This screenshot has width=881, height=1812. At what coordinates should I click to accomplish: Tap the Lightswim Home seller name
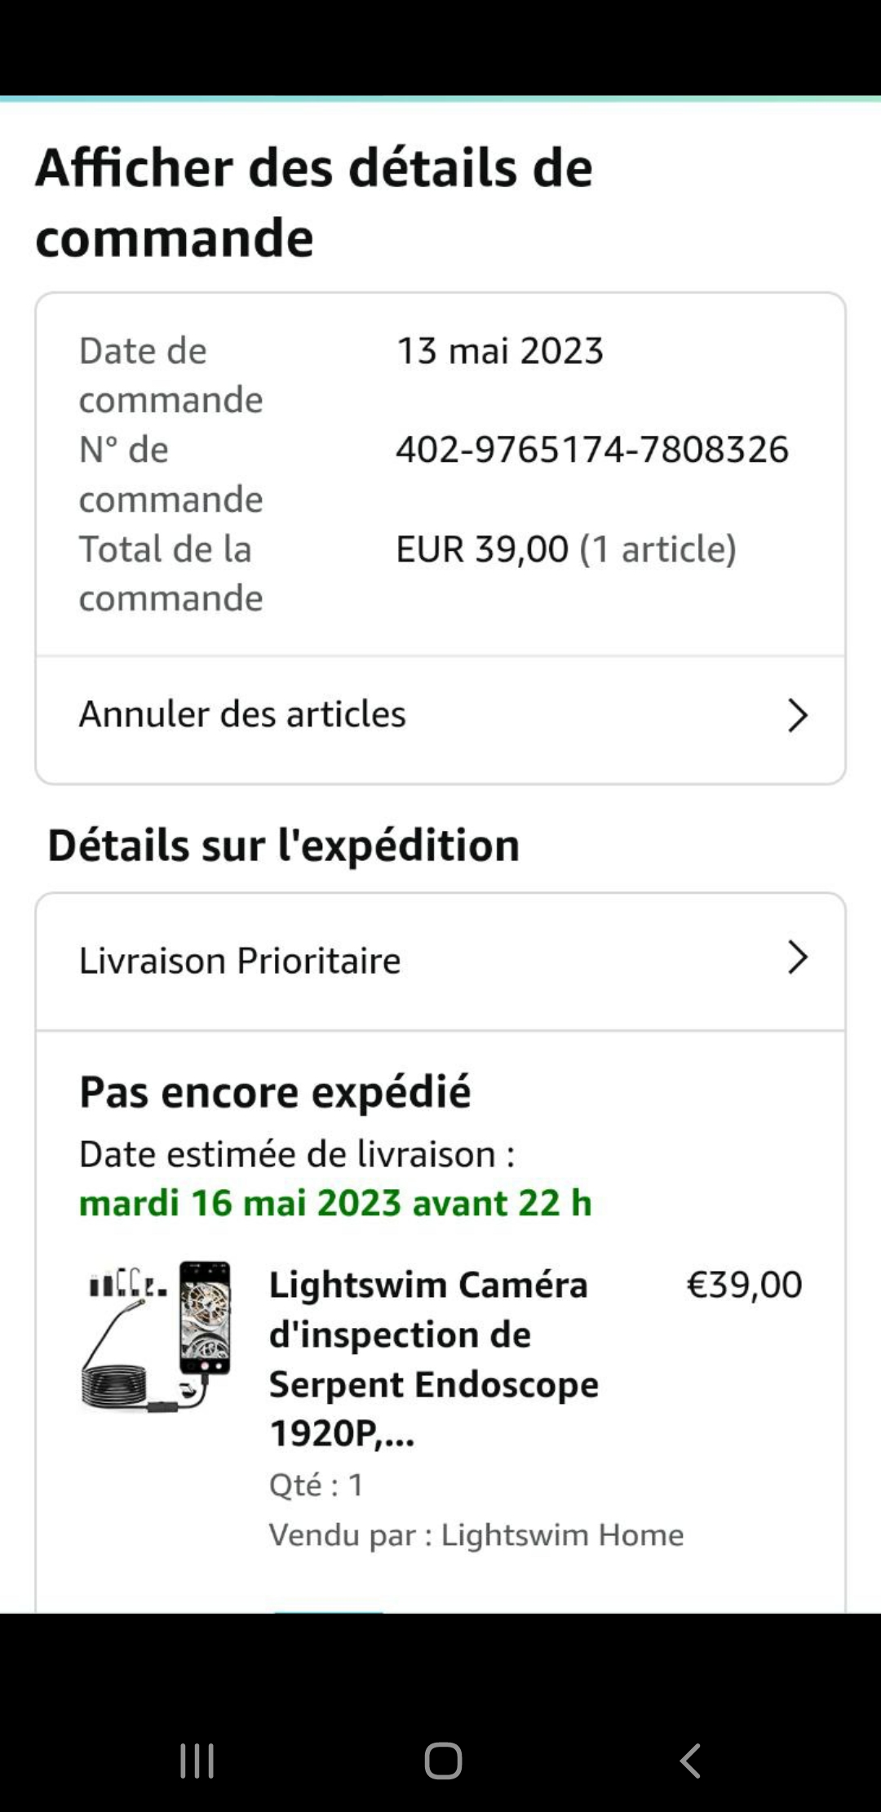562,1535
